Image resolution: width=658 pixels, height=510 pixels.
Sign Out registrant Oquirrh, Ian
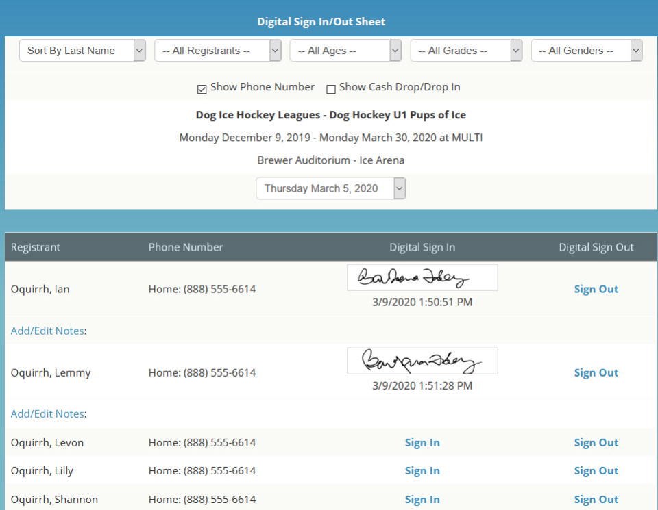[596, 289]
